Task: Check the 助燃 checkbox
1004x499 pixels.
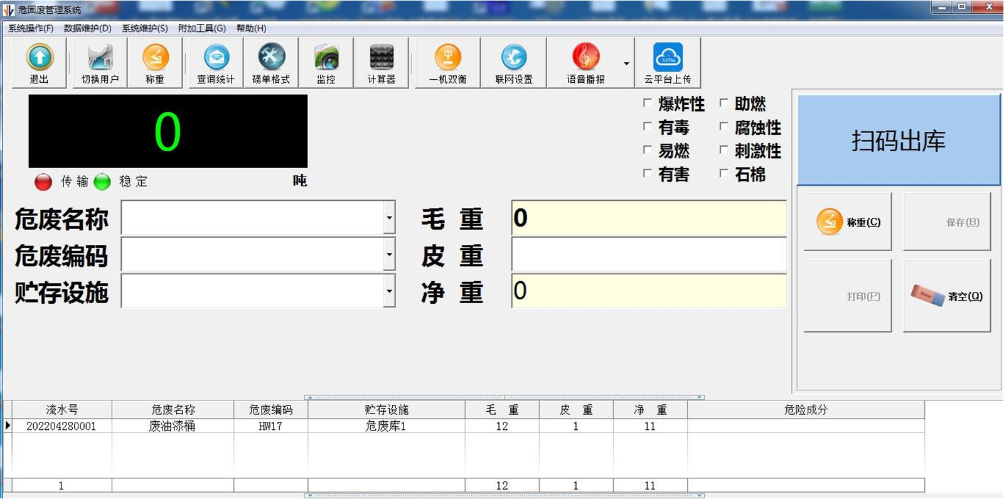Action: click(x=724, y=102)
